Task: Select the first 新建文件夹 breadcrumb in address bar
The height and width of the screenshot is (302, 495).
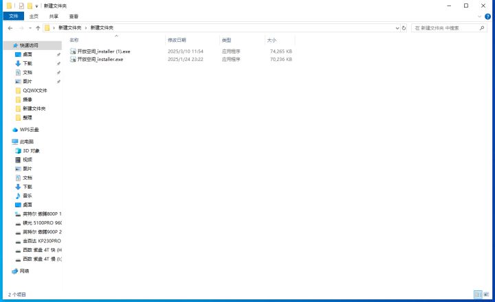Action: click(69, 27)
